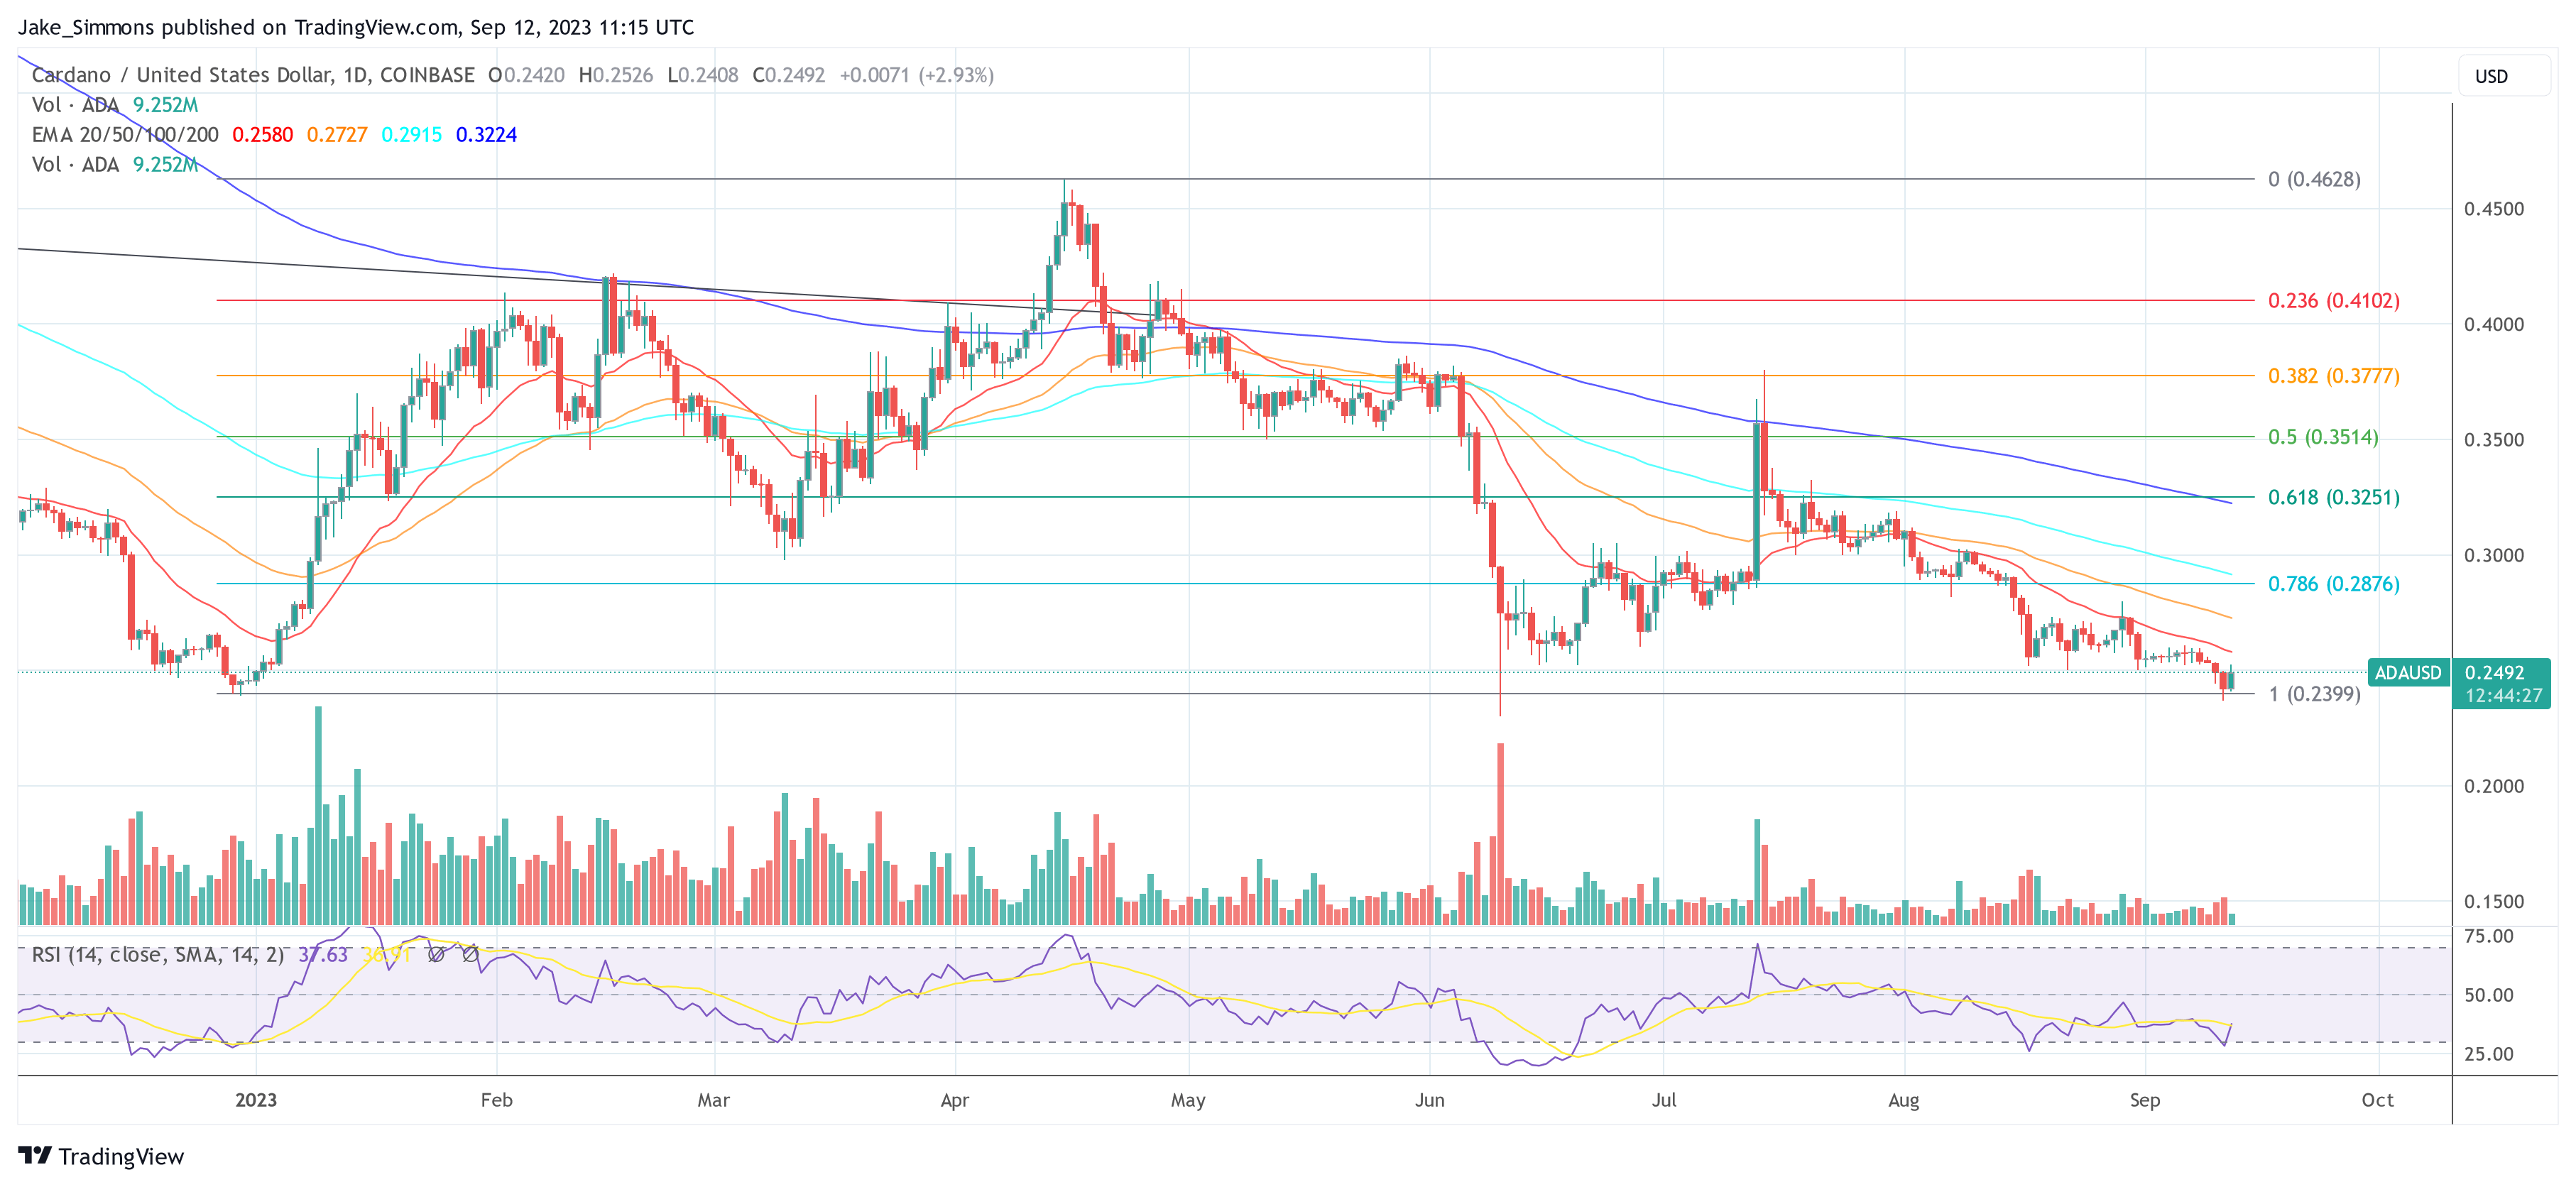This screenshot has height=1187, width=2576.
Task: Click the TradingView logo at the bottom
Action: [101, 1156]
